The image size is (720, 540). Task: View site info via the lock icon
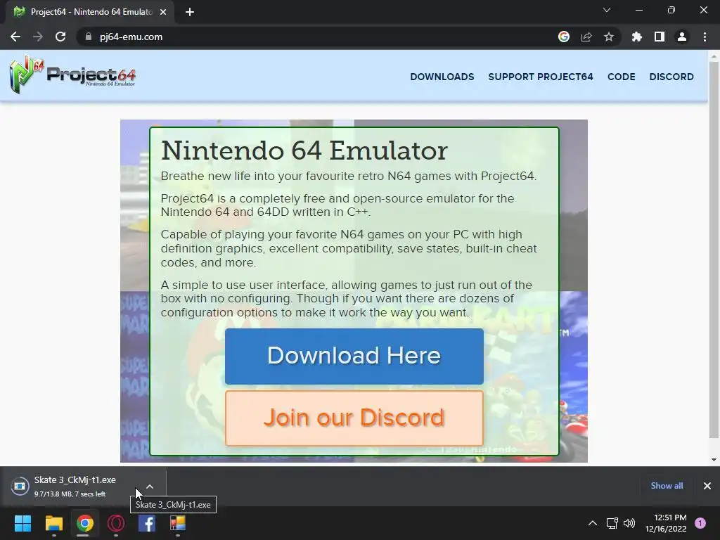point(88,37)
